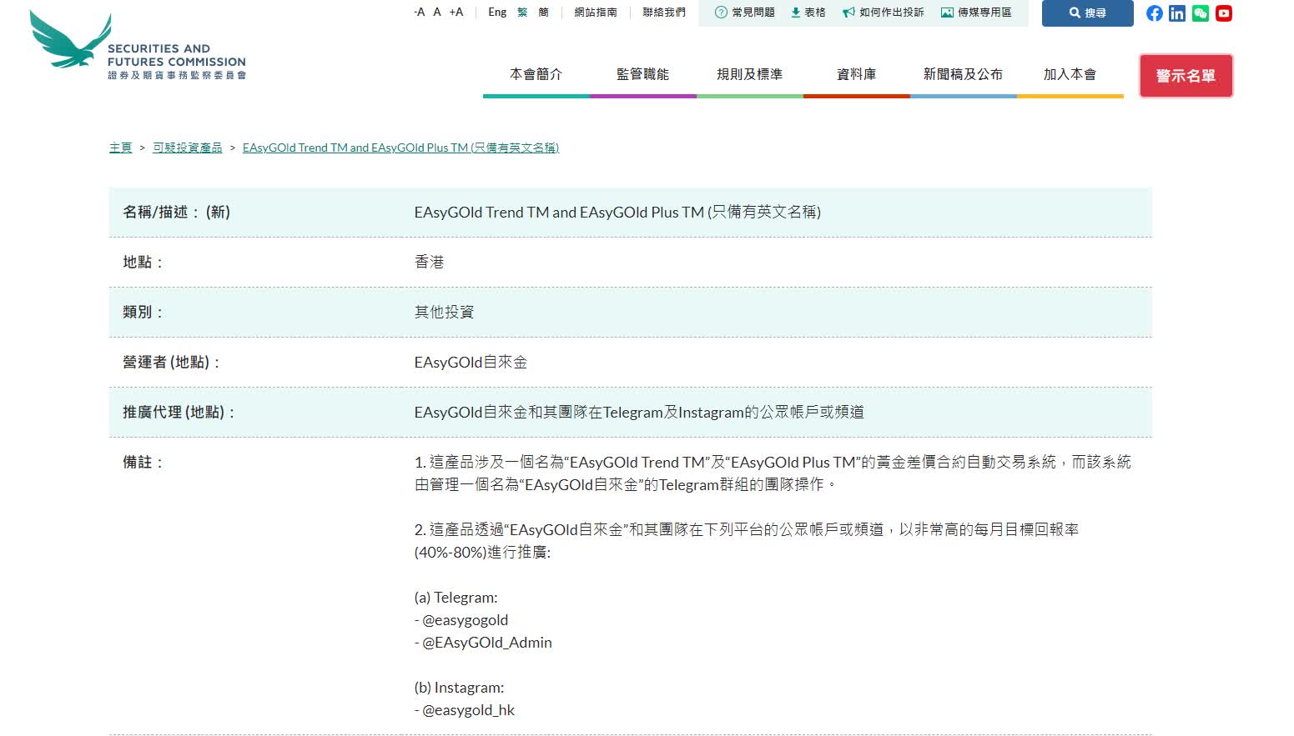Expand the 規則及標準 navigation menu
The image size is (1294, 736).
(749, 74)
